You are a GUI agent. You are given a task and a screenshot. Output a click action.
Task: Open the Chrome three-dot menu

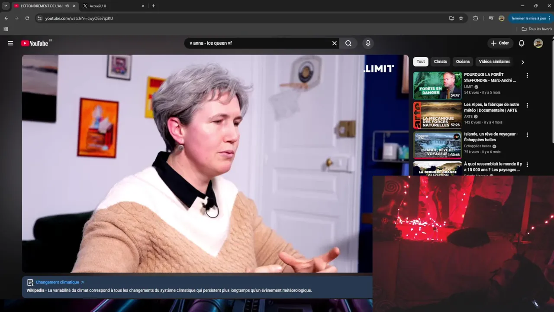click(550, 18)
